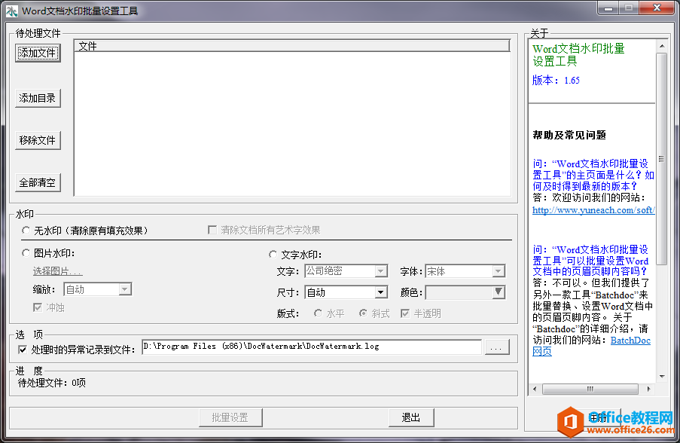Click the 全部清空 button
Screen dimensions: 680x443
38,182
